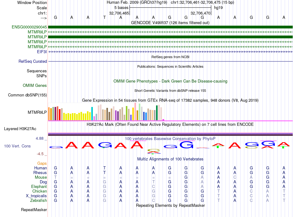Select the Elephant alignment row label
The image size is (293, 217).
click(39, 186)
